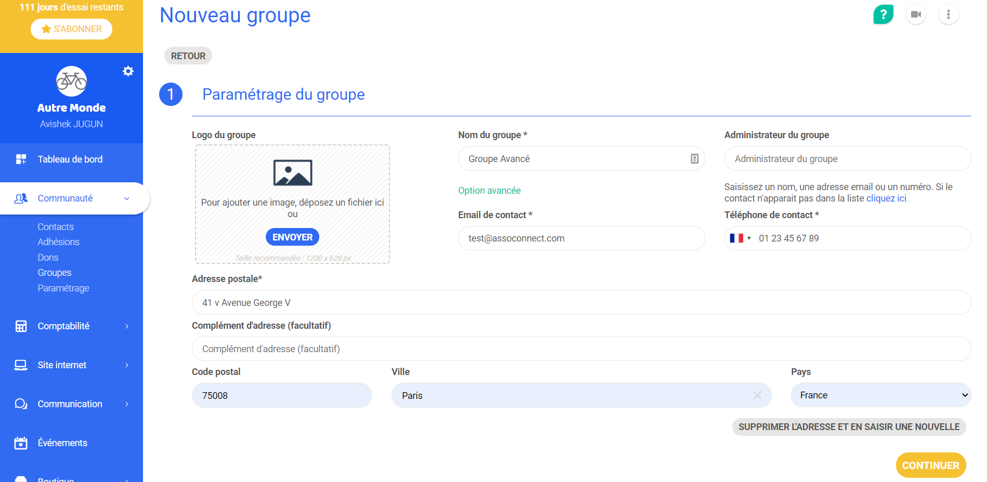
Task: Click the logo image drop zone text
Action: pyautogui.click(x=292, y=208)
